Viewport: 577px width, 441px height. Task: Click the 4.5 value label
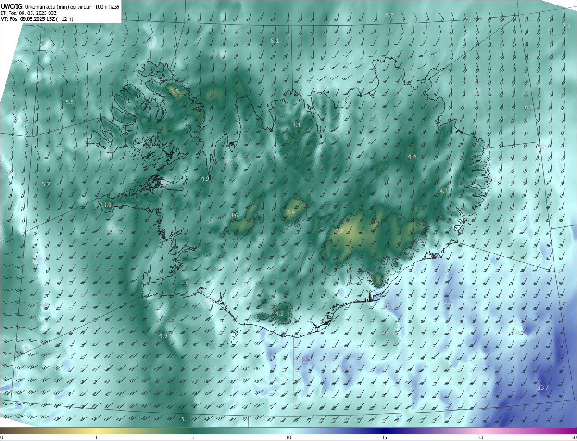(279, 313)
